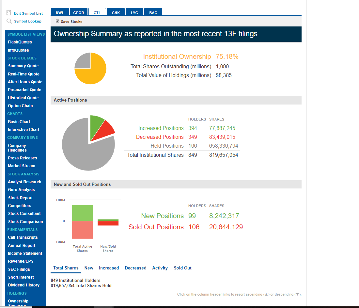Select the Increased holdings tab

pyautogui.click(x=109, y=268)
